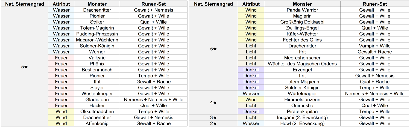Select the Howl (2. Erweckung) cell
The height and width of the screenshot is (127, 410).
[302, 123]
